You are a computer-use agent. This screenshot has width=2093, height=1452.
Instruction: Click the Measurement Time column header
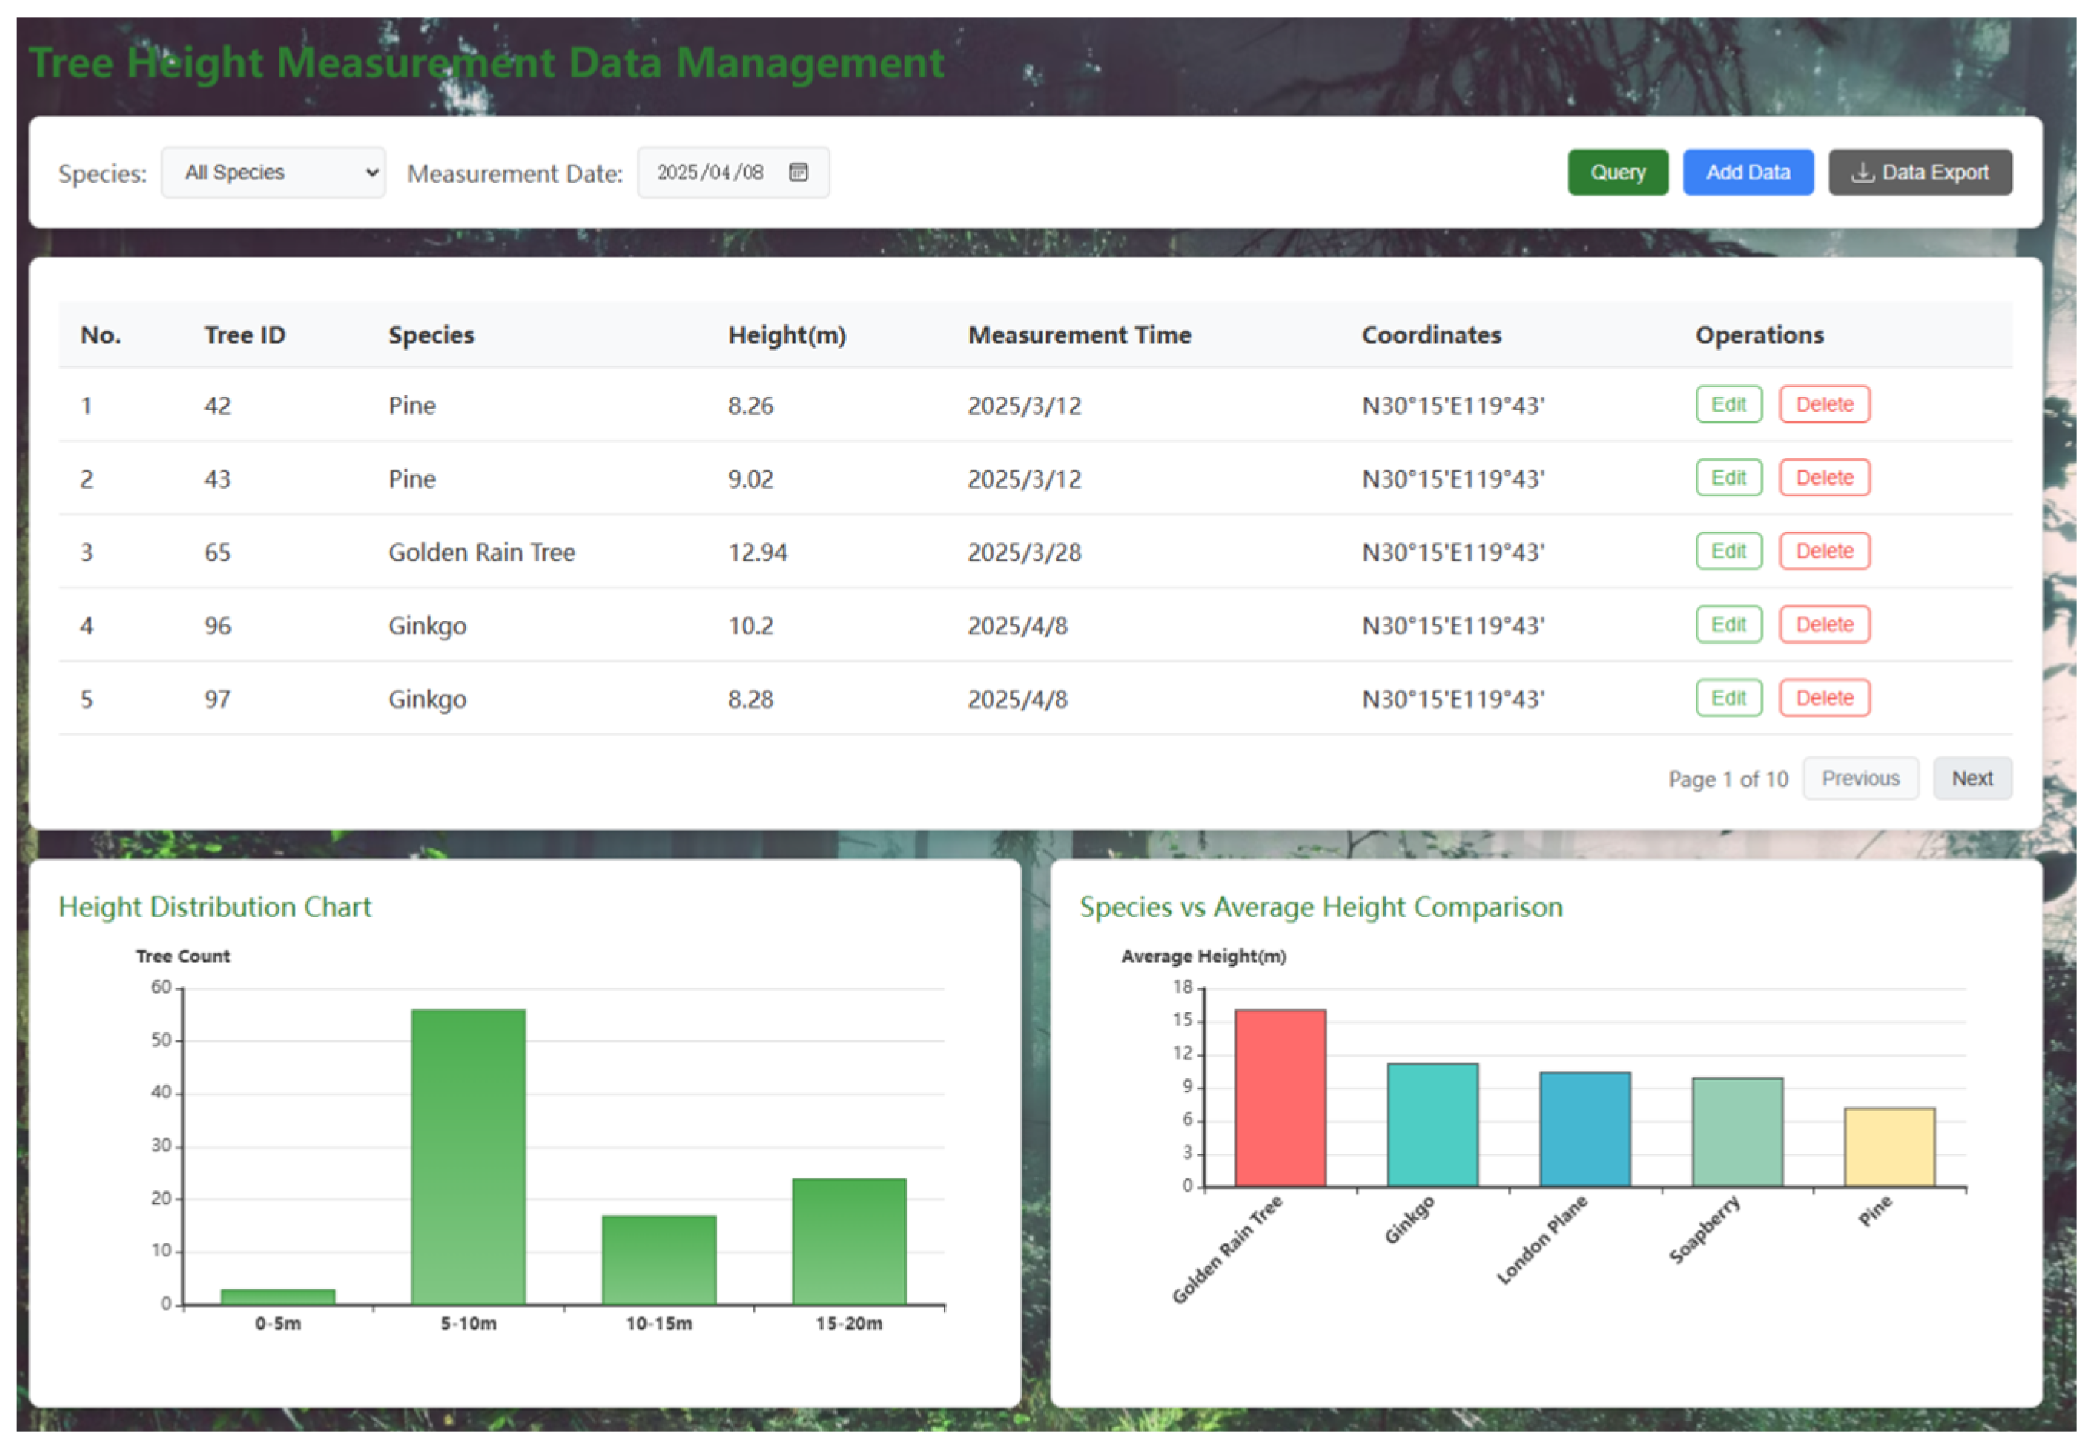pos(1079,334)
